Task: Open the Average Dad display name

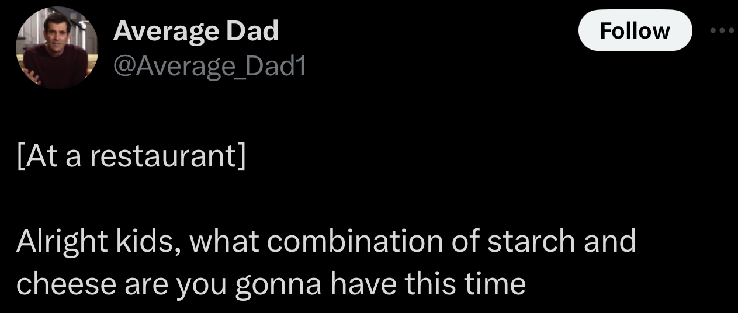Action: click(195, 30)
